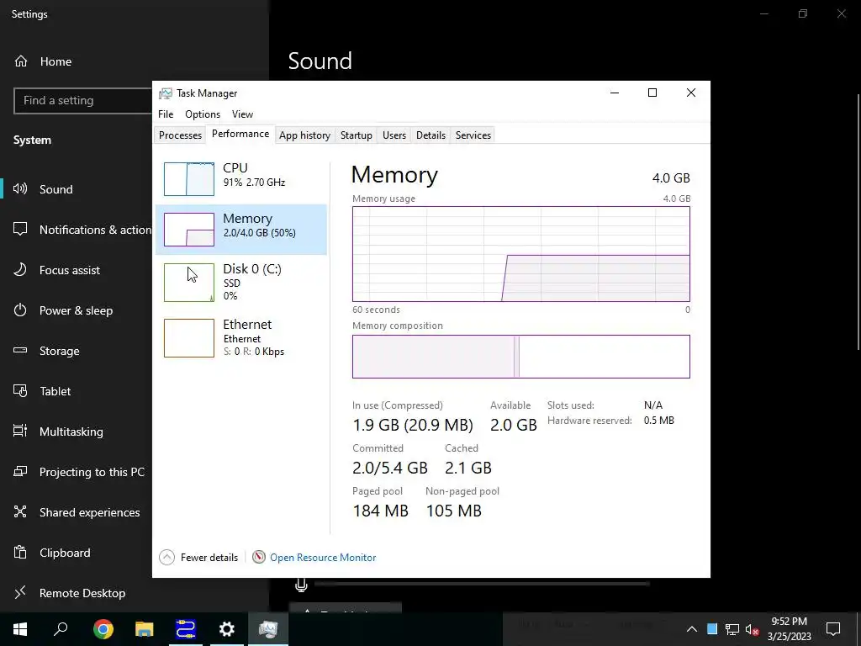Go to the Users tab

394,135
